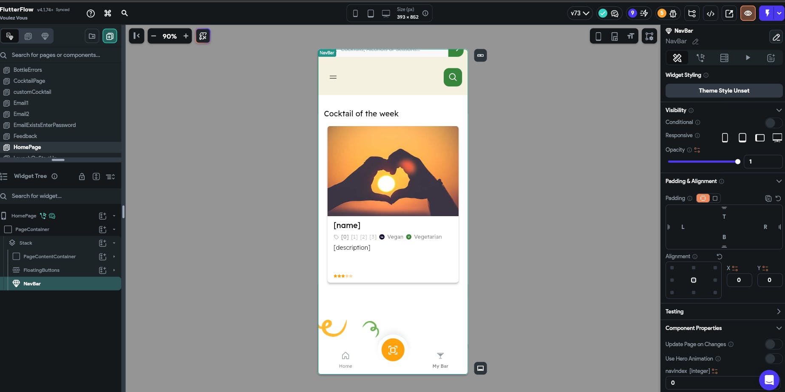Toggle Update Page on Changes switch
The height and width of the screenshot is (392, 785).
pyautogui.click(x=773, y=344)
